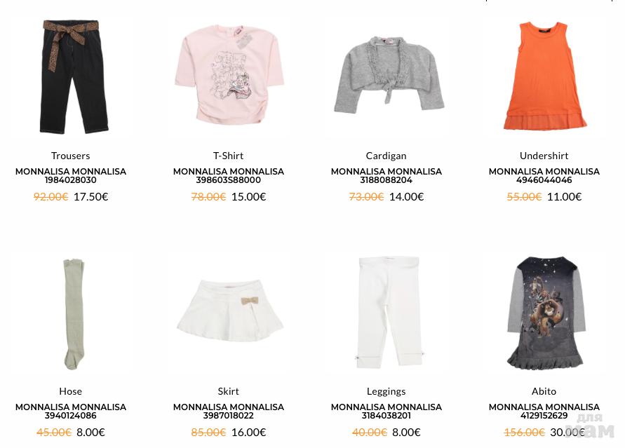Open the orange Undershirt product image

tap(544, 77)
